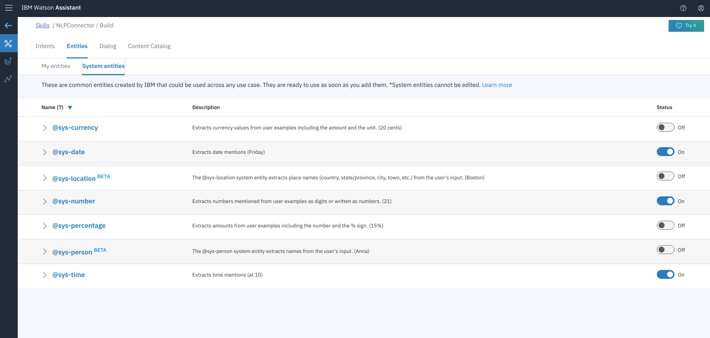Select the Entities tab
The width and height of the screenshot is (710, 338).
(77, 46)
